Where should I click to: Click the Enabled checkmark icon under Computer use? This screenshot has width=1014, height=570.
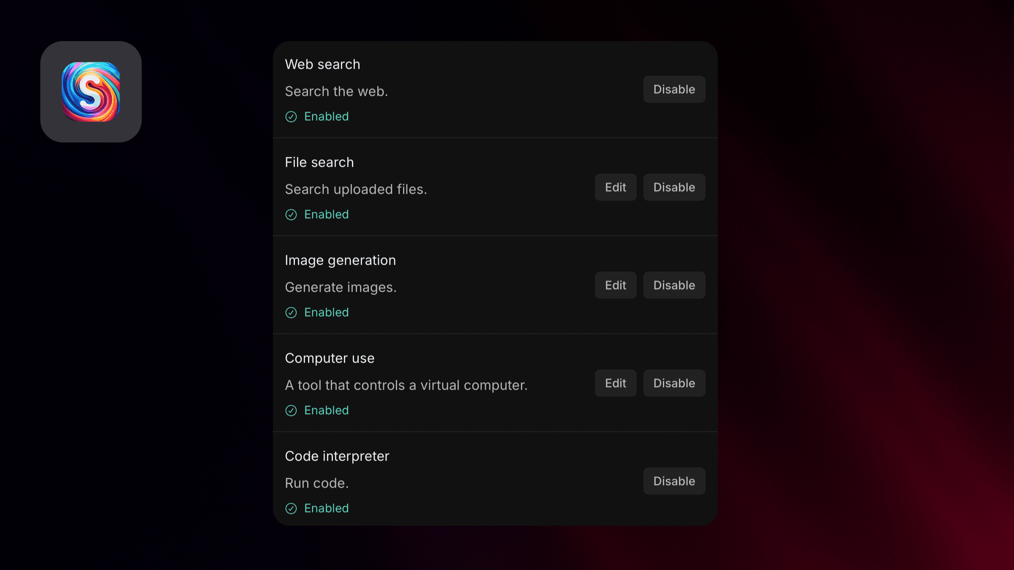click(x=291, y=410)
